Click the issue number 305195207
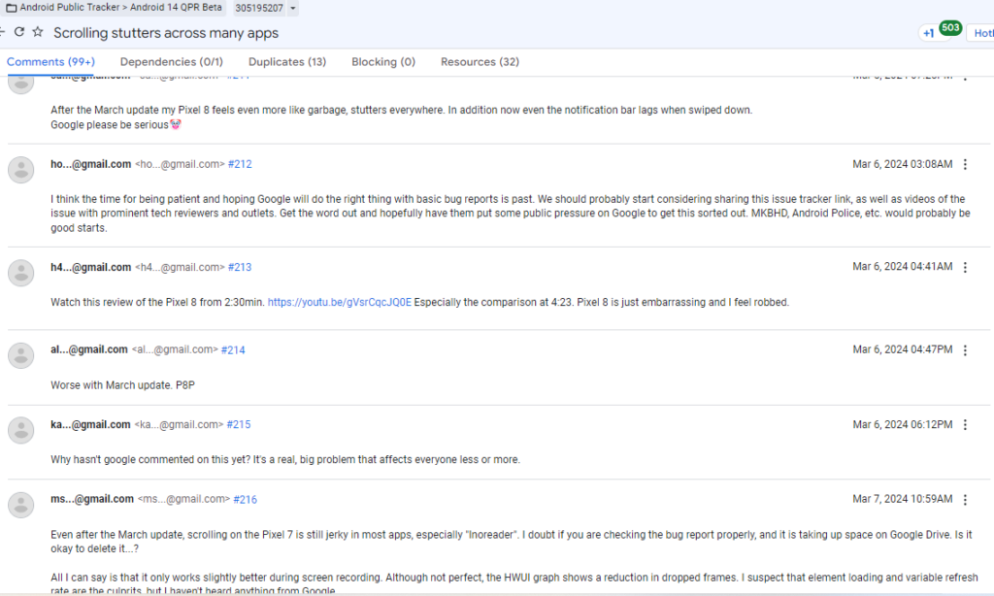Screen dimensions: 994x596 [258, 8]
